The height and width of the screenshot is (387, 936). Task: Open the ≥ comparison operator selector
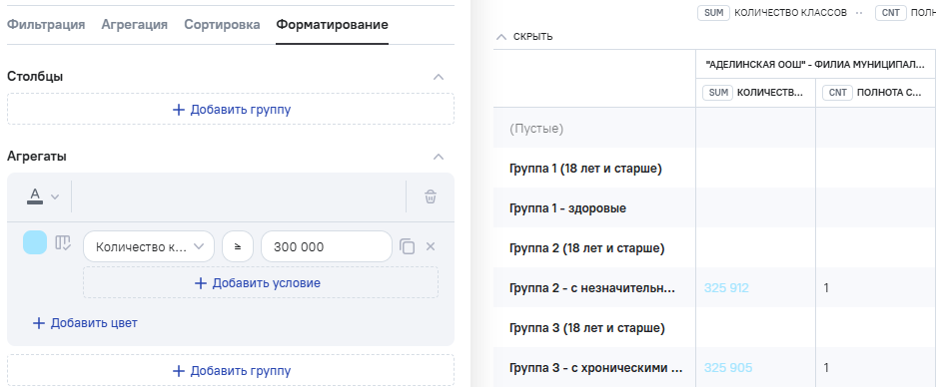coord(238,246)
